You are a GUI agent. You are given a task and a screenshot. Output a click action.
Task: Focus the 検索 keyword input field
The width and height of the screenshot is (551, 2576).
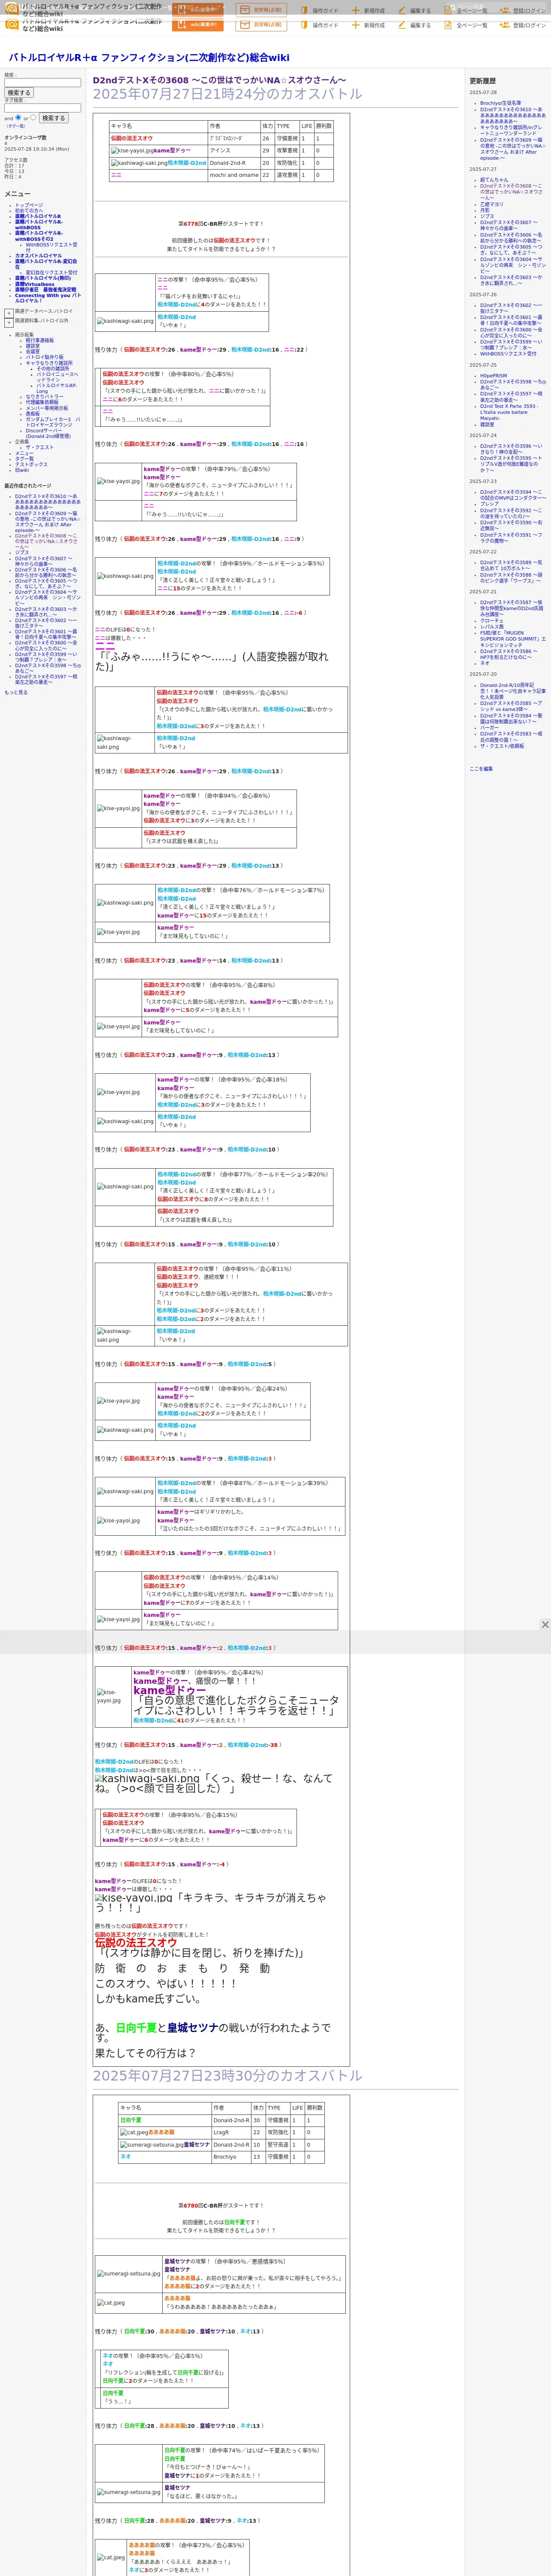click(x=42, y=83)
